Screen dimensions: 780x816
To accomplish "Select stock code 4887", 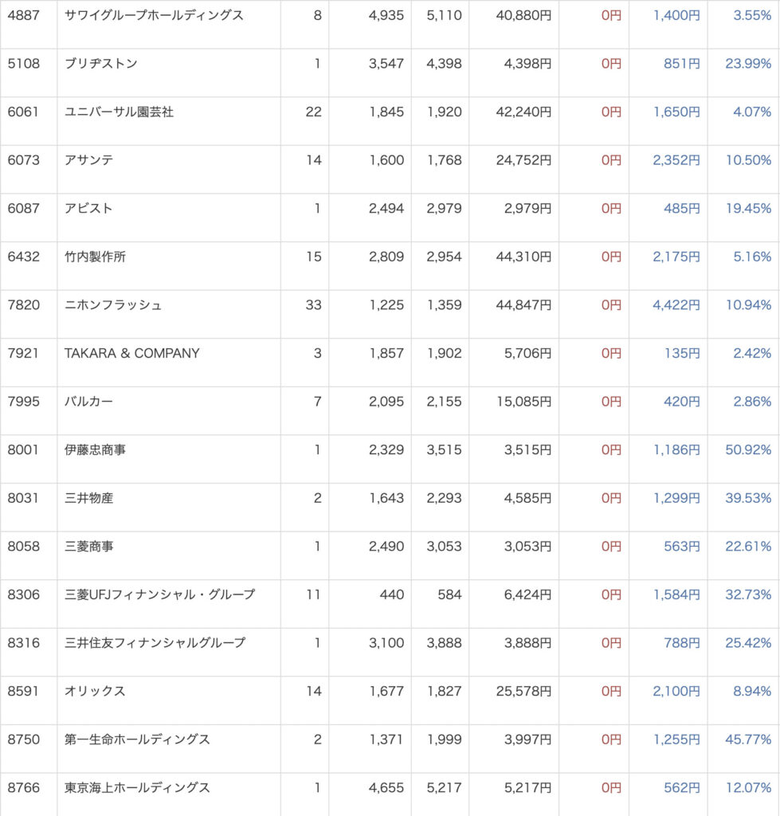I will [23, 16].
